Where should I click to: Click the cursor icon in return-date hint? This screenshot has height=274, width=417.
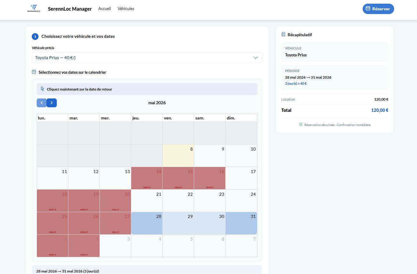42,89
